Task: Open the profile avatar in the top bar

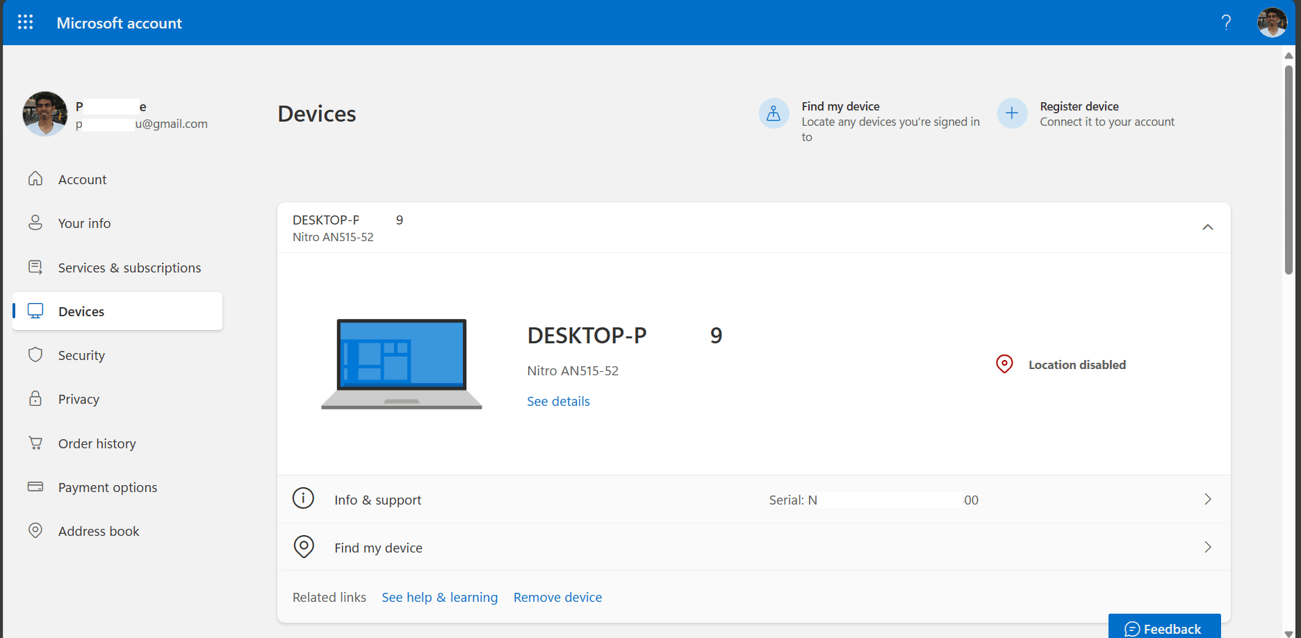Action: point(1272,22)
